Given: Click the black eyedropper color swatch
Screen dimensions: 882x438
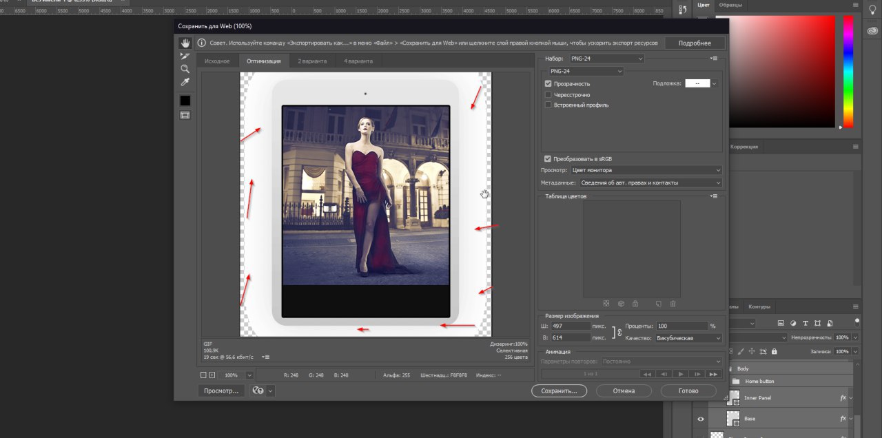Looking at the screenshot, I should [185, 101].
